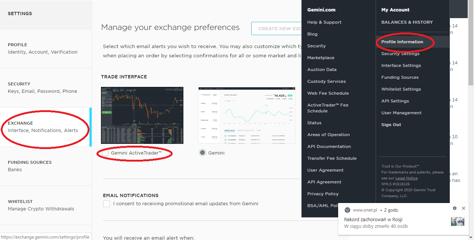
Task: Dismiss the onet.pl notification
Action: click(463, 209)
